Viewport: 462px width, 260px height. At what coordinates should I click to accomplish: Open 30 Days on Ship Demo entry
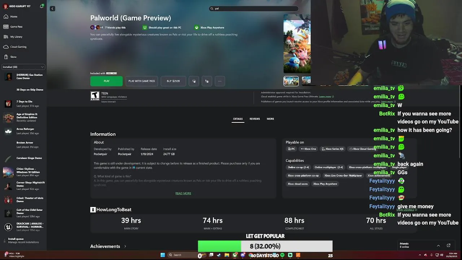23,90
